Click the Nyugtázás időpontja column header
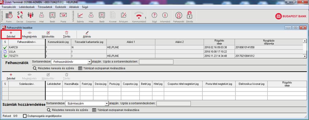309x120 pixels. click(x=269, y=42)
